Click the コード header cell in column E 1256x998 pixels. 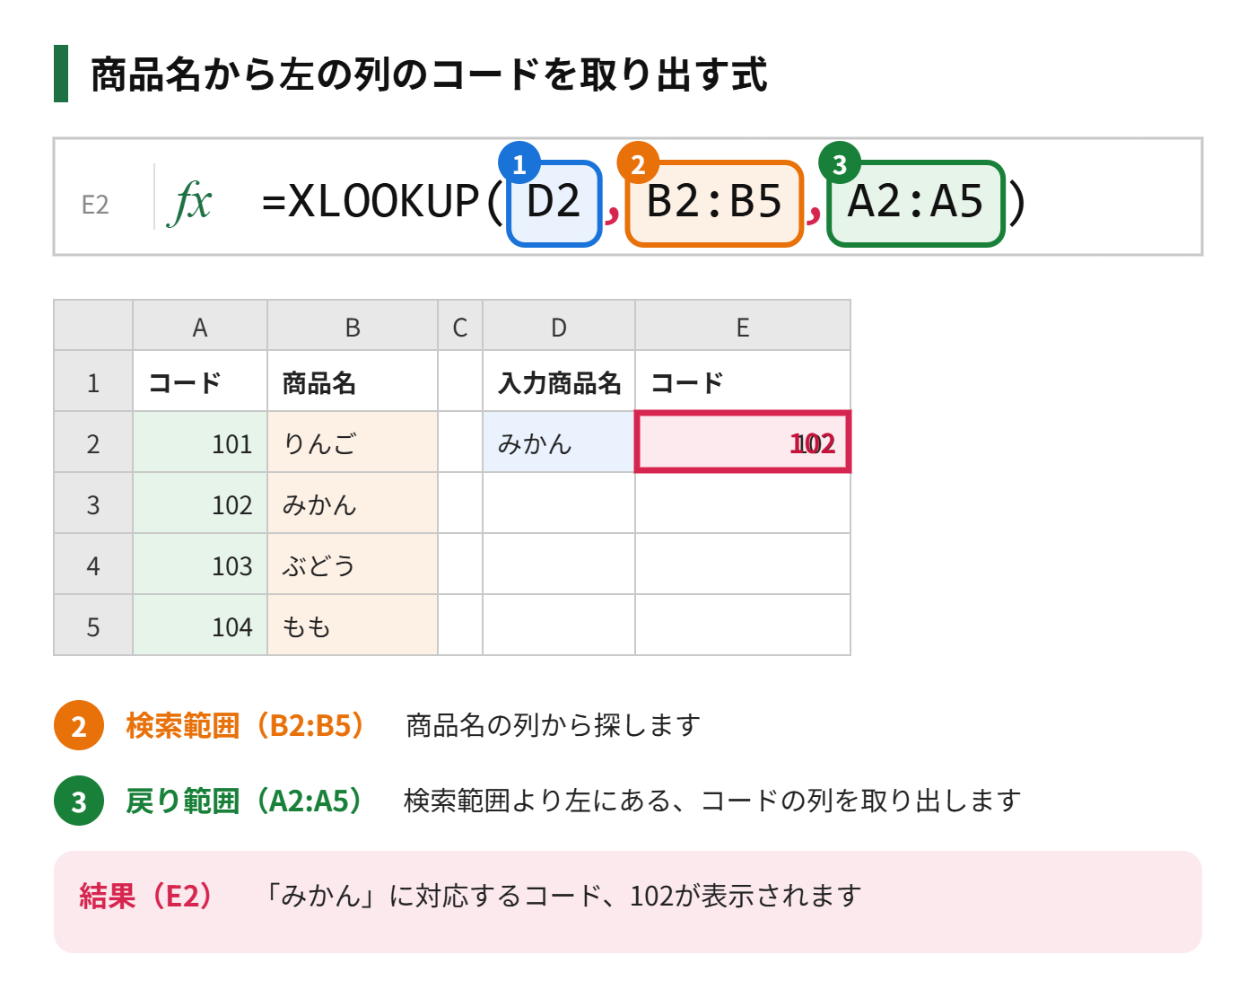click(x=743, y=381)
